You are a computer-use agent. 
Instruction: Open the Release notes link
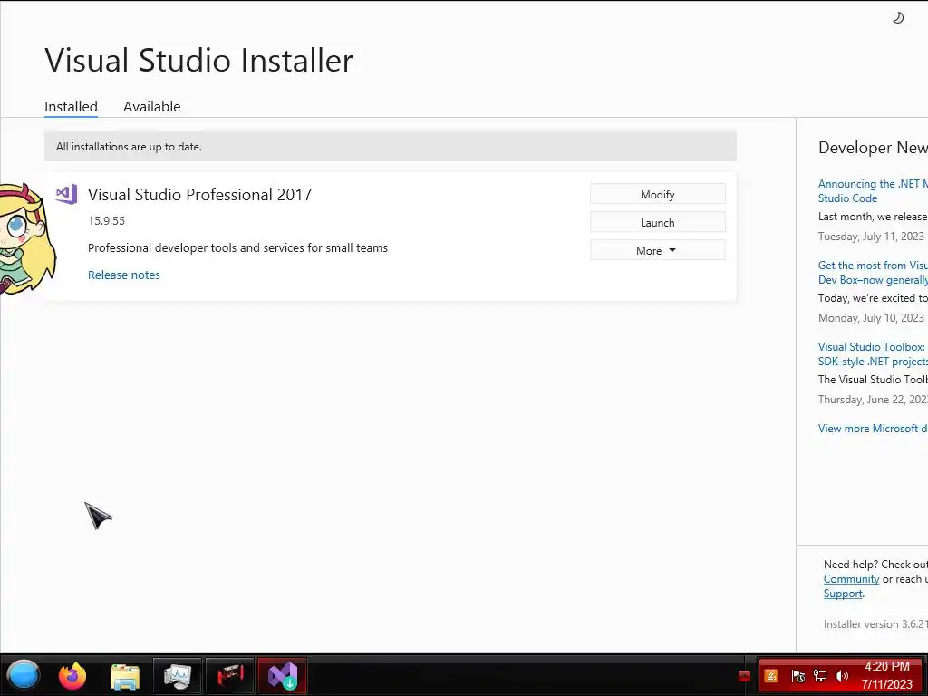point(123,275)
